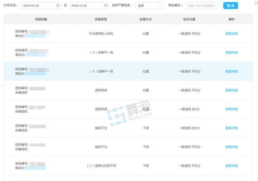Open the end date calendar icon

point(105,5)
